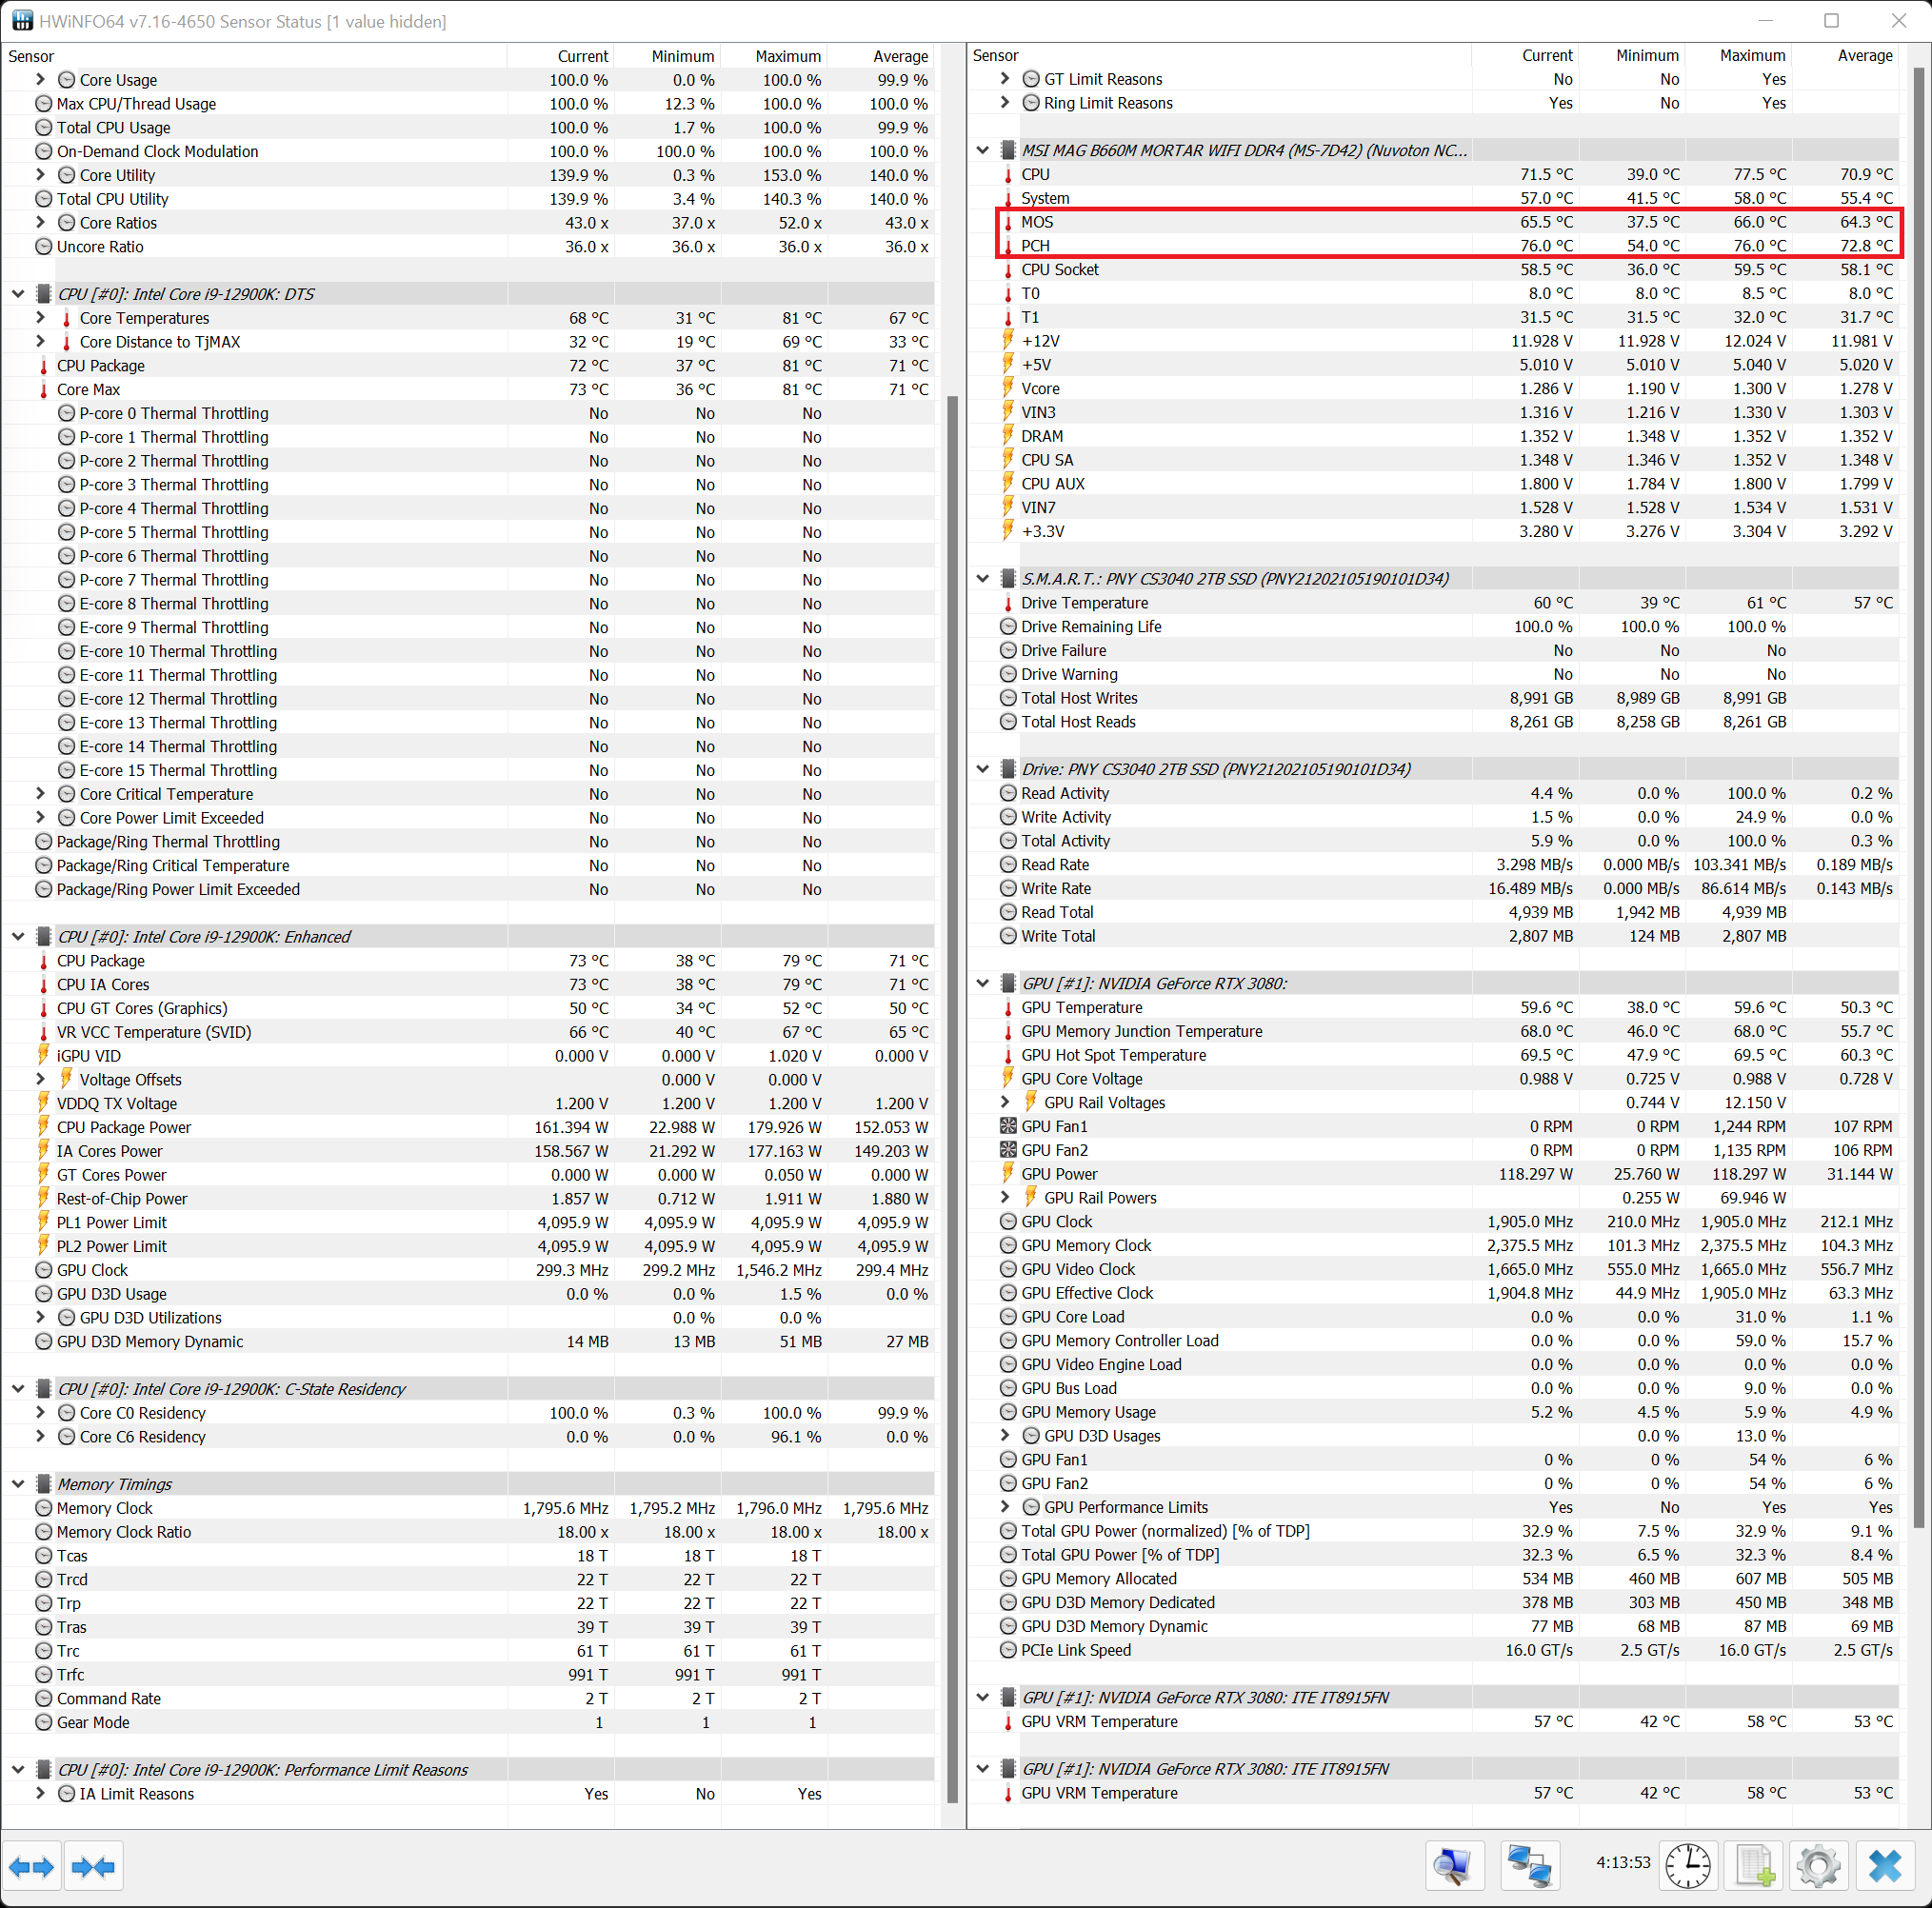Expand Core Distance to TjMAX
The width and height of the screenshot is (1932, 1908).
(x=40, y=342)
